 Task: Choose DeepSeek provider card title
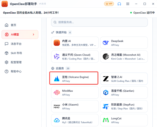pyautogui.click(x=117, y=41)
